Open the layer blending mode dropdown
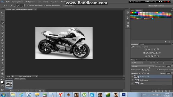Image resolution: width=173 pixels, height=97 pixels. tap(143, 66)
